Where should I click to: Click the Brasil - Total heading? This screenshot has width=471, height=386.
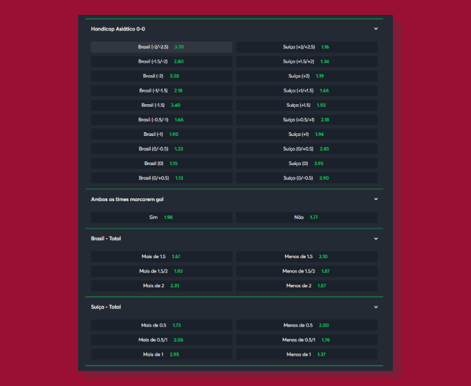pos(106,238)
